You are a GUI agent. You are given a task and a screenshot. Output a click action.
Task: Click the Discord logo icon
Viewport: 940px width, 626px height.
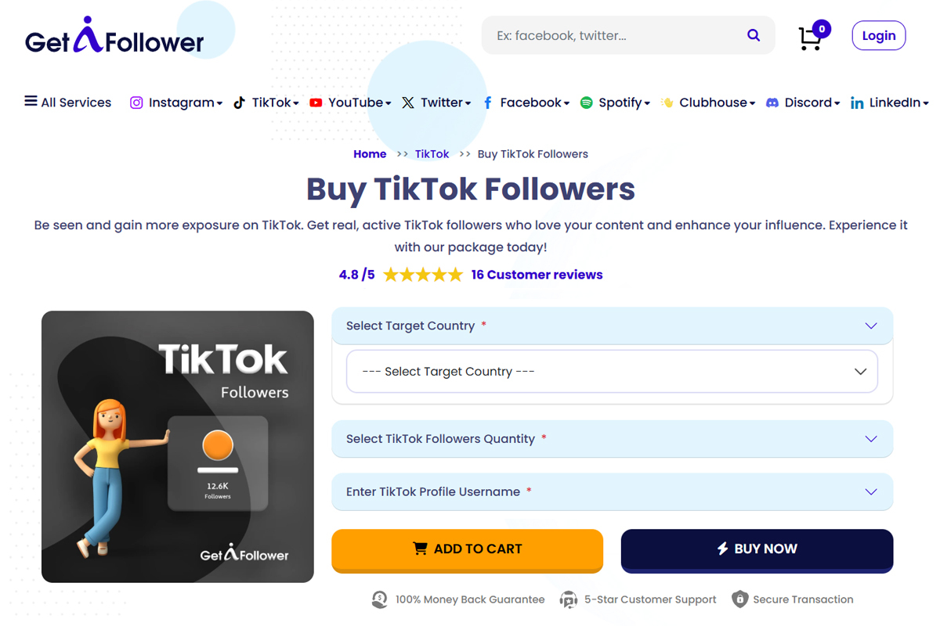(x=772, y=103)
